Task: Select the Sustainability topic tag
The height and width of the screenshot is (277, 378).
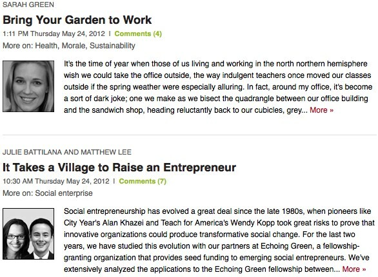Action: 112,46
